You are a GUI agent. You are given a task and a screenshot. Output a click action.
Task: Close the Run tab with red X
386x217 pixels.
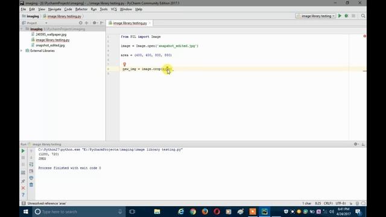pyautogui.click(x=23, y=188)
